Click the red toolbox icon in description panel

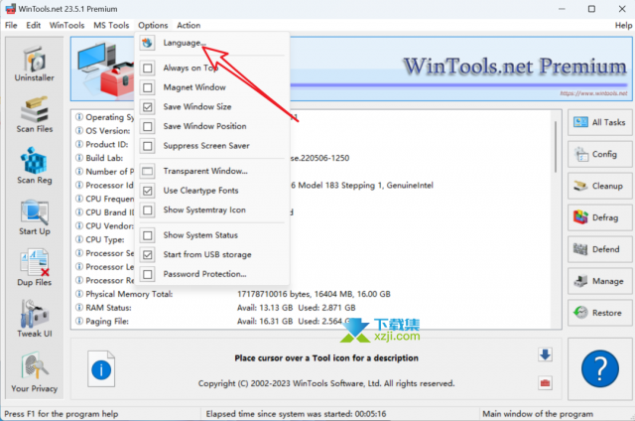pos(545,383)
